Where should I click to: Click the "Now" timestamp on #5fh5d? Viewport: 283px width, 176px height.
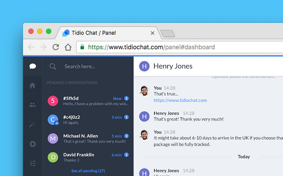coord(117,99)
